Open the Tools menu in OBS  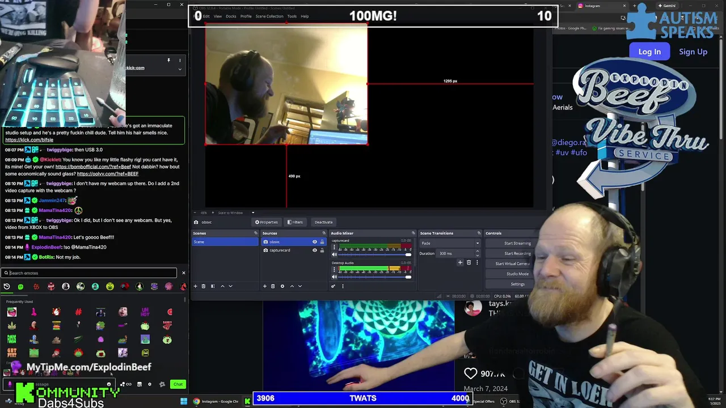point(292,16)
